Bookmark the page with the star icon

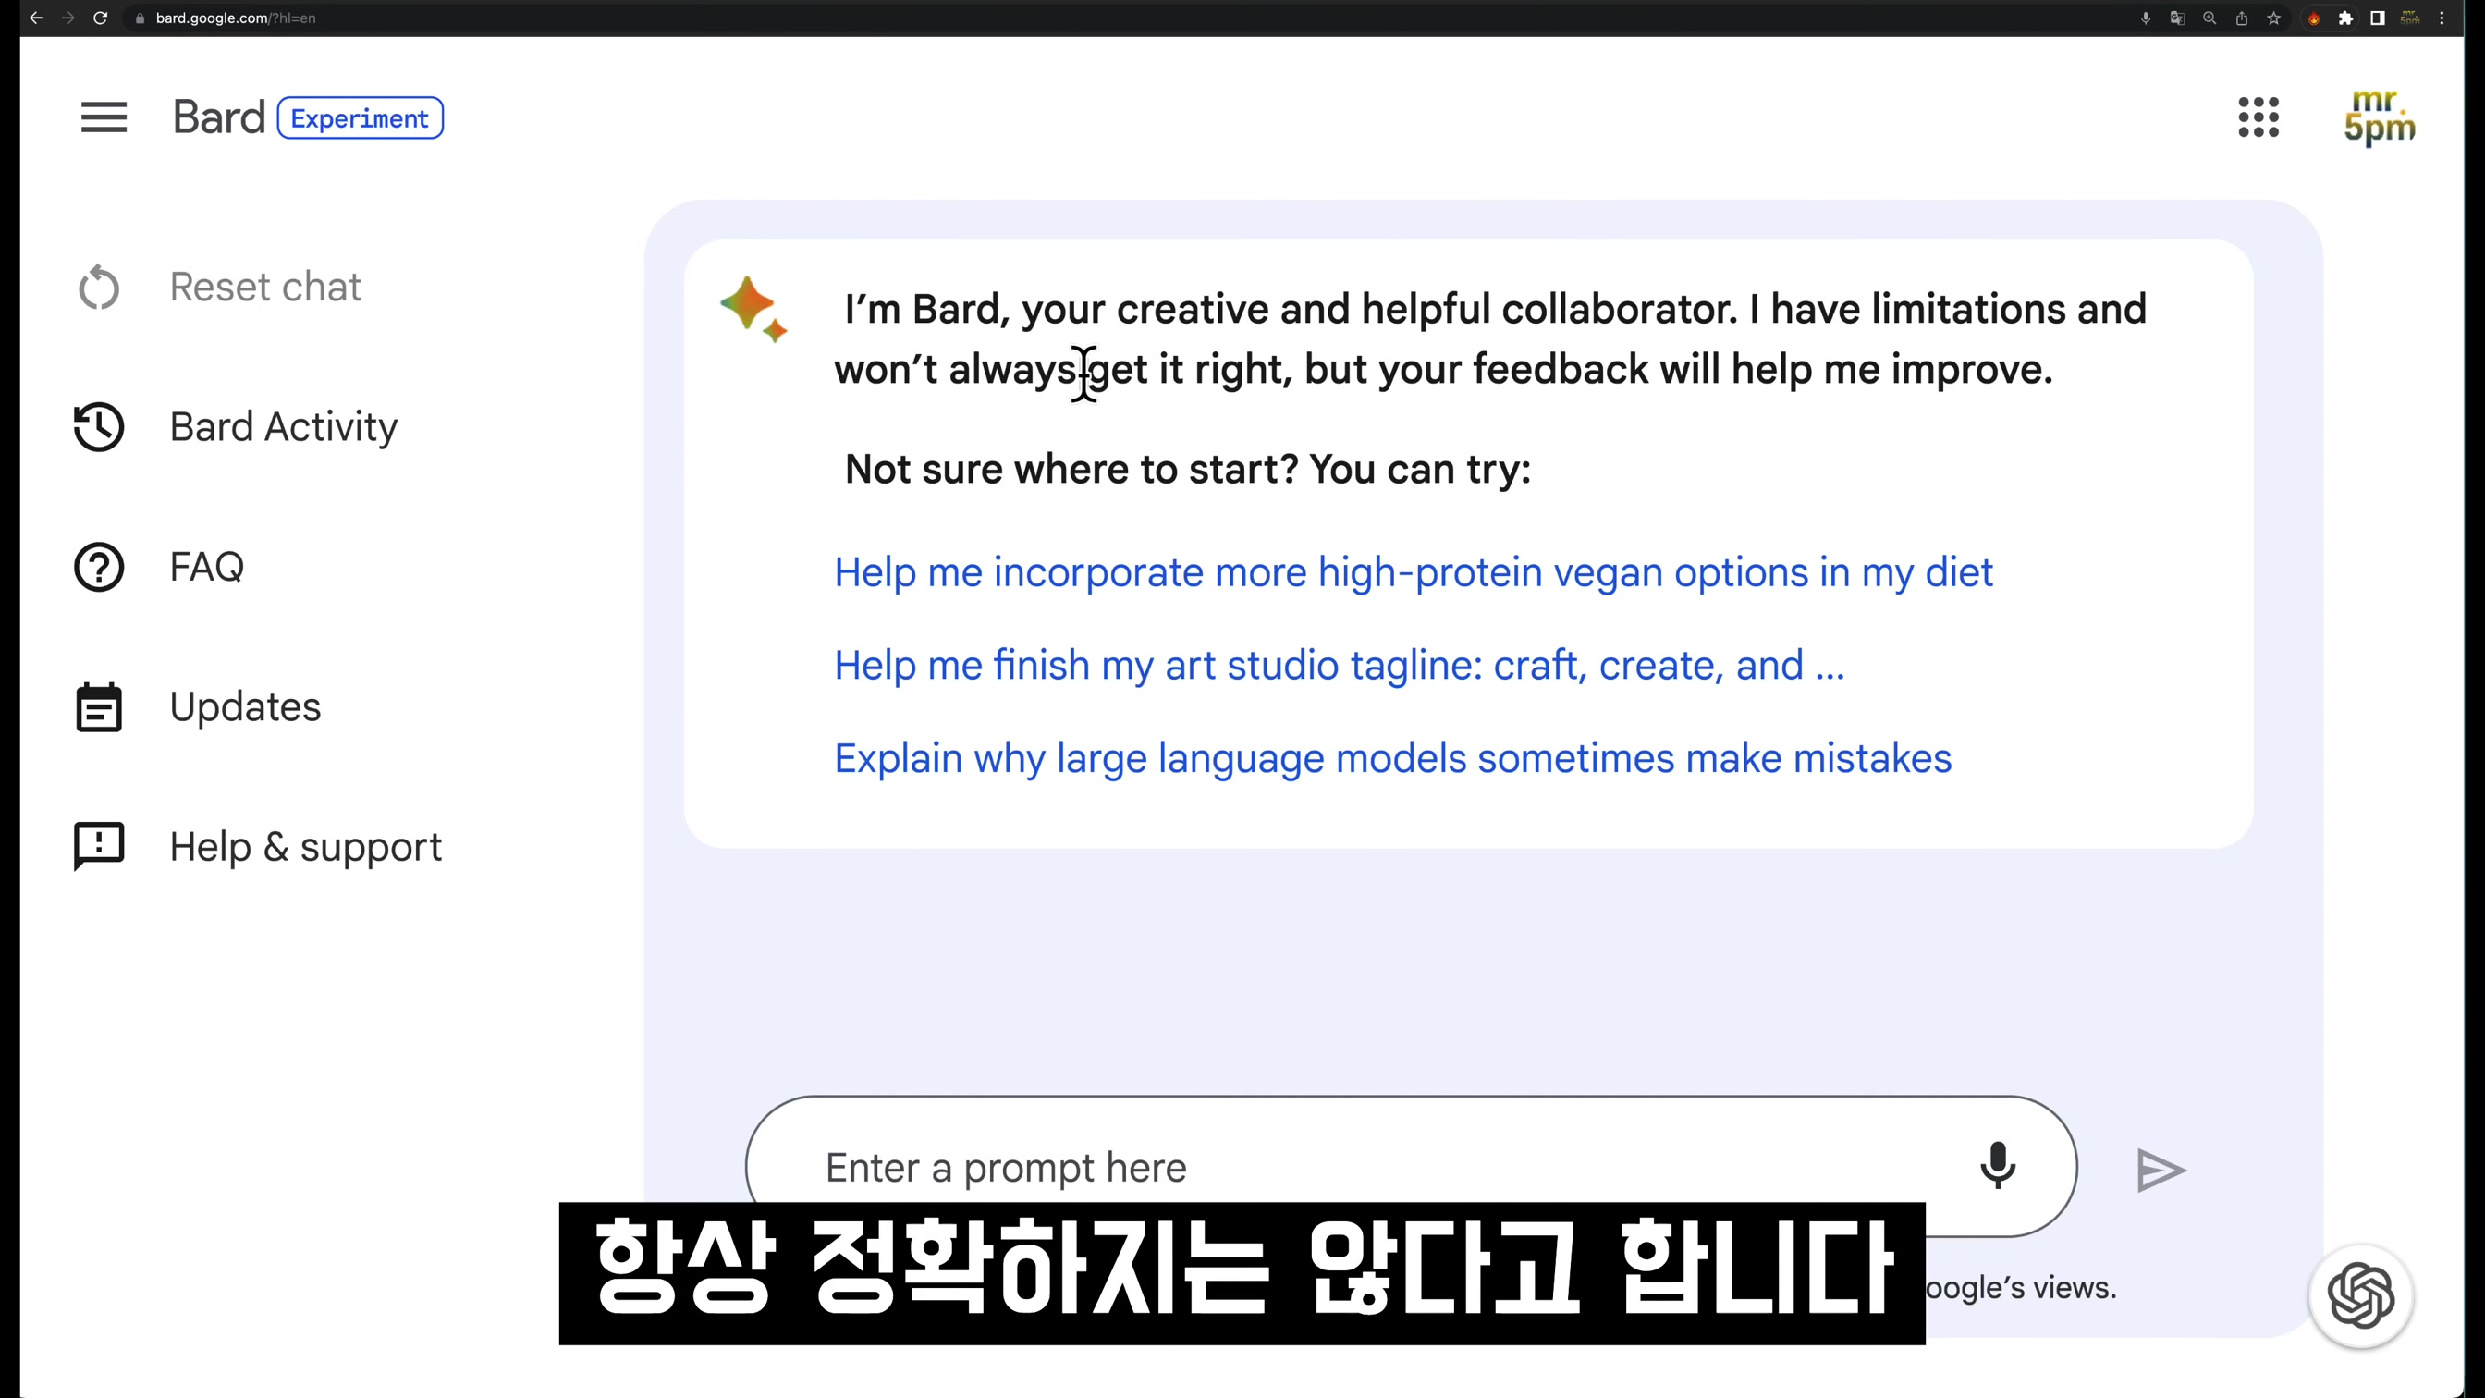click(2273, 18)
